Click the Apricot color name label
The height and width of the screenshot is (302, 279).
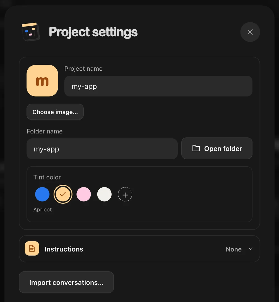42,210
